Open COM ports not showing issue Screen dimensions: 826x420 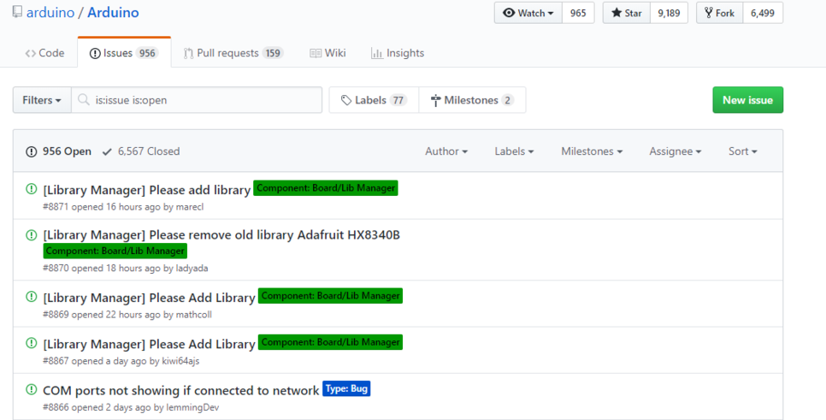click(181, 391)
